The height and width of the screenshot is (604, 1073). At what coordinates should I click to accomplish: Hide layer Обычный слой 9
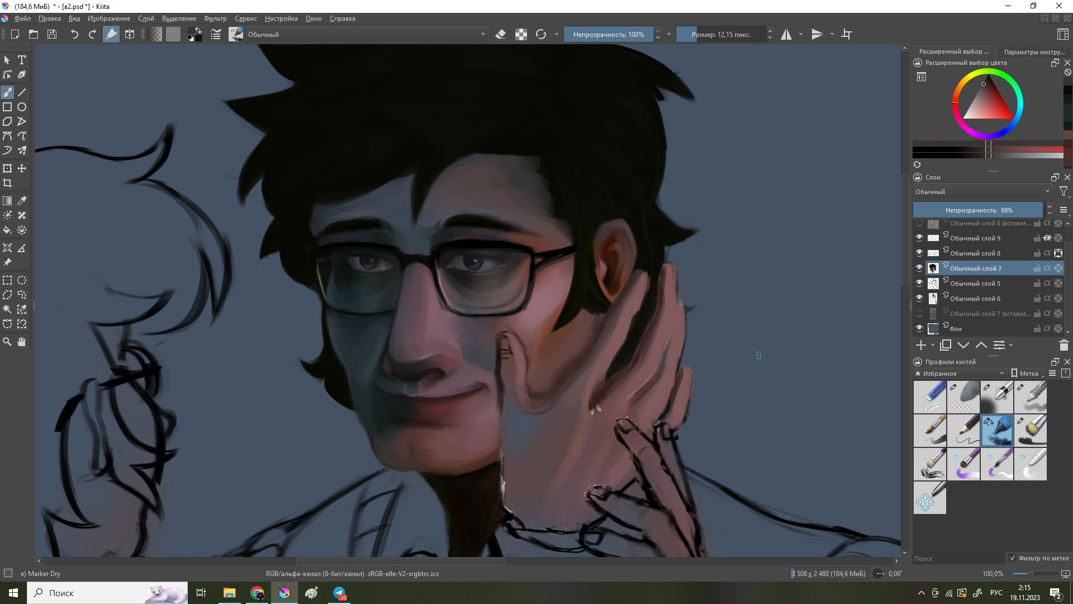click(919, 238)
